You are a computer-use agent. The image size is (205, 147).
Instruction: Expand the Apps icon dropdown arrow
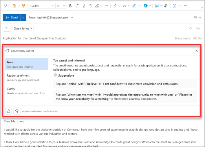tap(161, 6)
